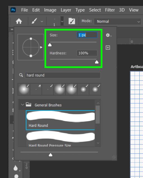Open the brush preset picker dropdown arrow
The width and height of the screenshot is (143, 178).
click(62, 21)
